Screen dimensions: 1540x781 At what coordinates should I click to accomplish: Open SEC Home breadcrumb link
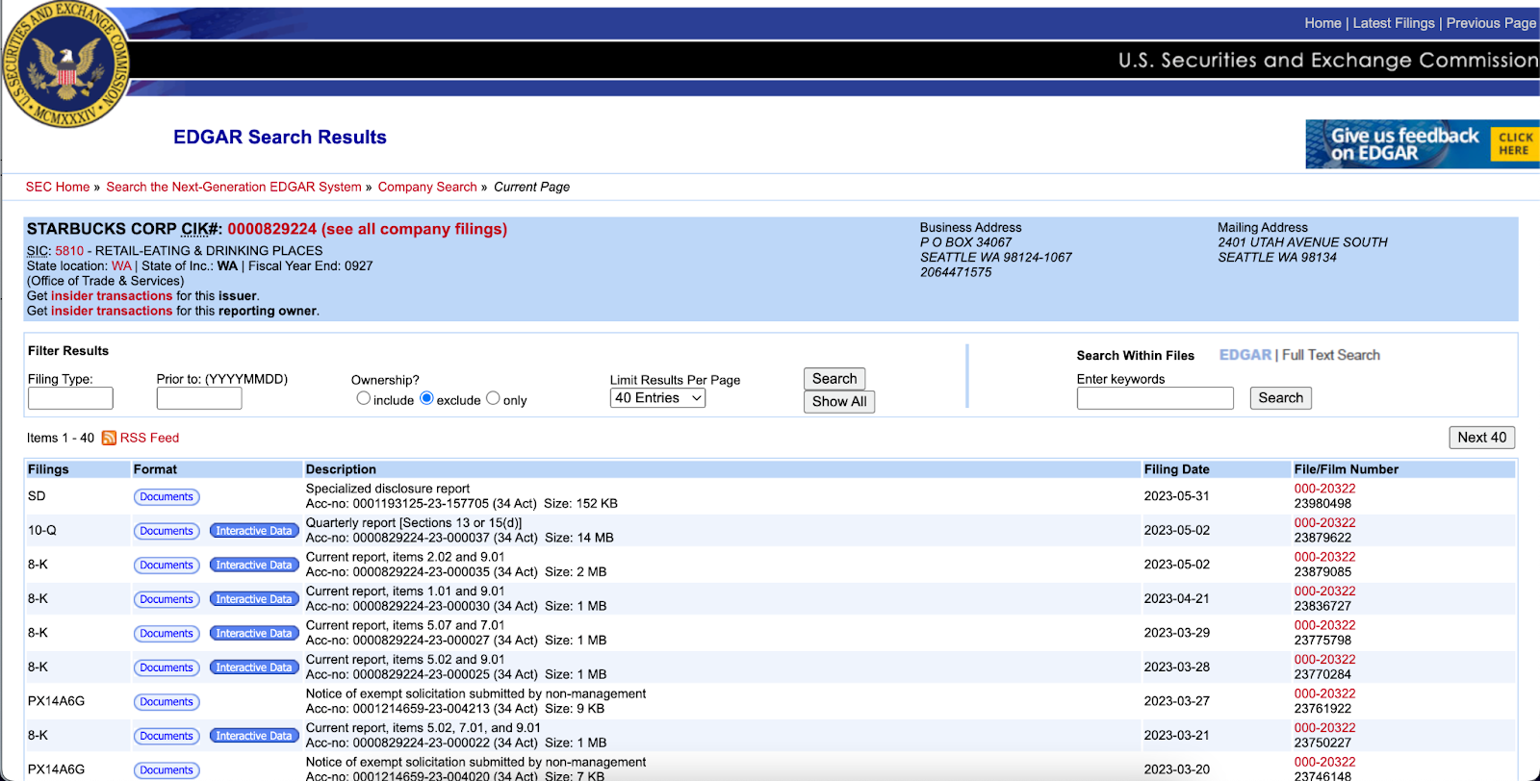click(58, 187)
